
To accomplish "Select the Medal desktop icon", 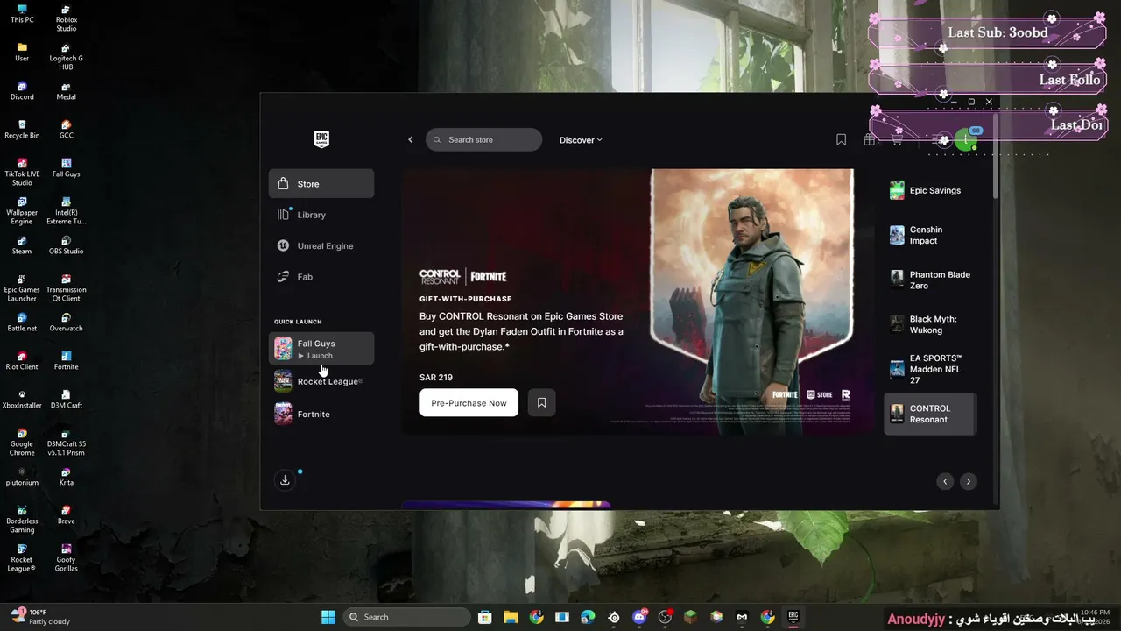I will point(66,90).
